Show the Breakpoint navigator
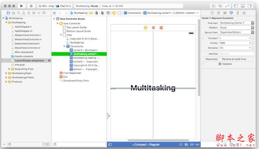Screen dimensions: 259x149 point(39,13)
